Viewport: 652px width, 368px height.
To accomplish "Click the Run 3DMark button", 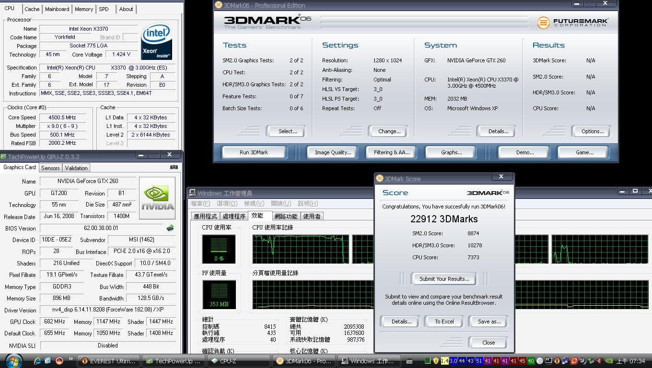I will 254,152.
